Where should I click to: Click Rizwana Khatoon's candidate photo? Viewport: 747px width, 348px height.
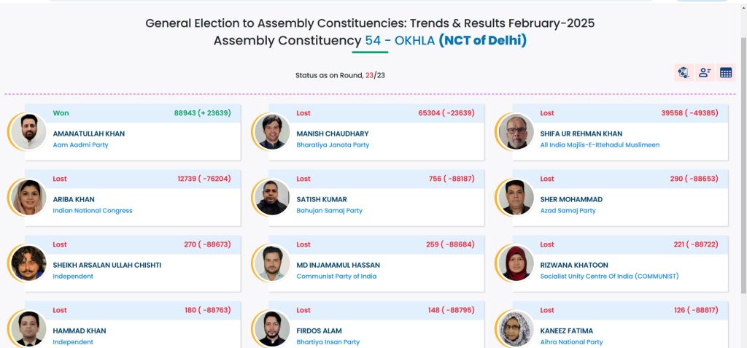point(516,263)
